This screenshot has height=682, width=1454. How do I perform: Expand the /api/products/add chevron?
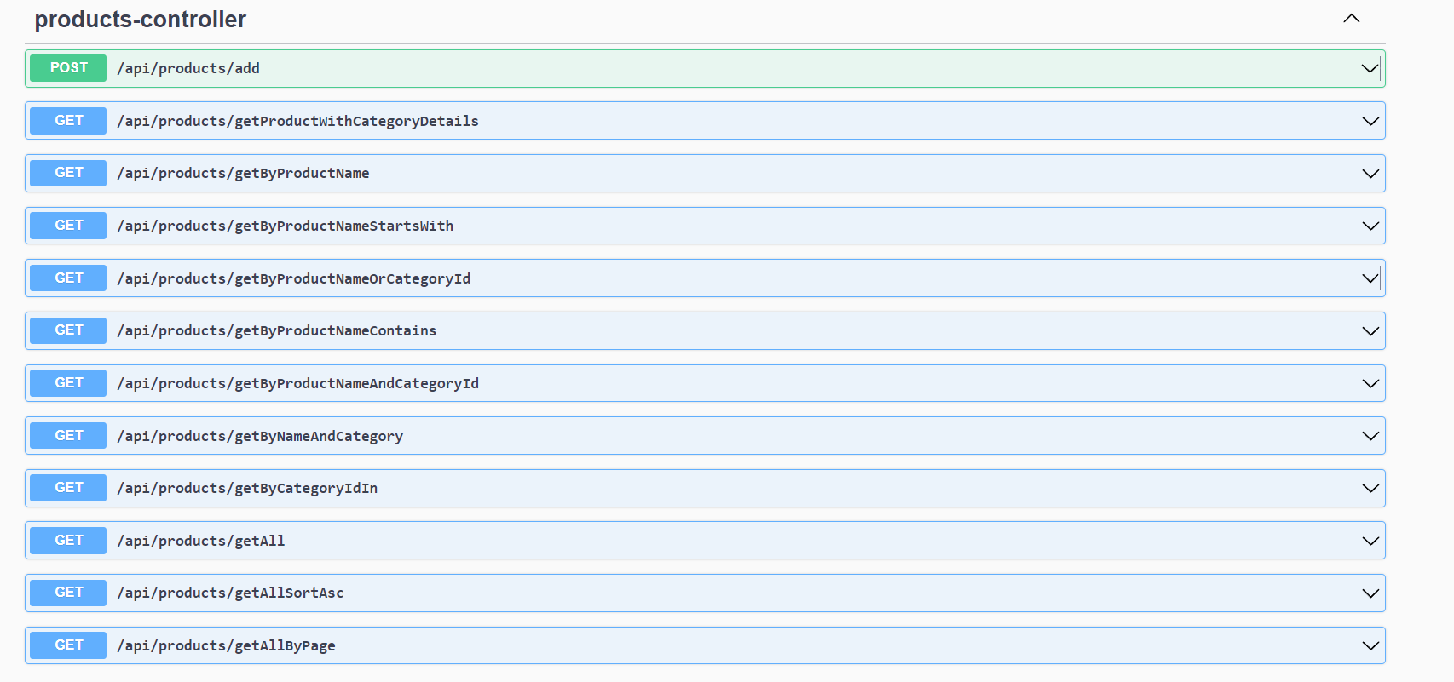pos(1370,68)
